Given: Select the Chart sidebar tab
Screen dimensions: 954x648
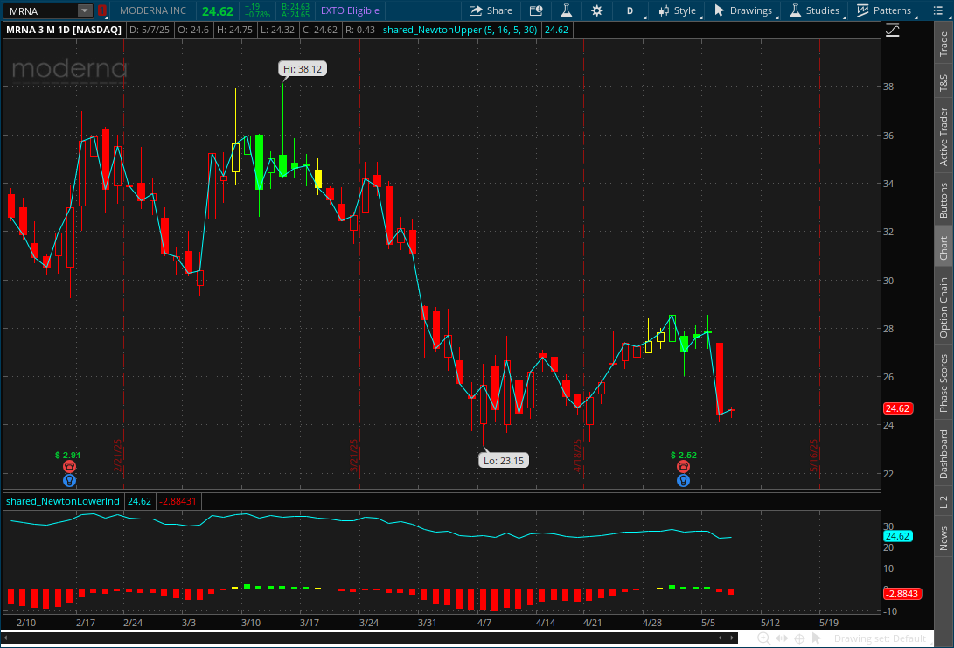Looking at the screenshot, I should click(944, 247).
